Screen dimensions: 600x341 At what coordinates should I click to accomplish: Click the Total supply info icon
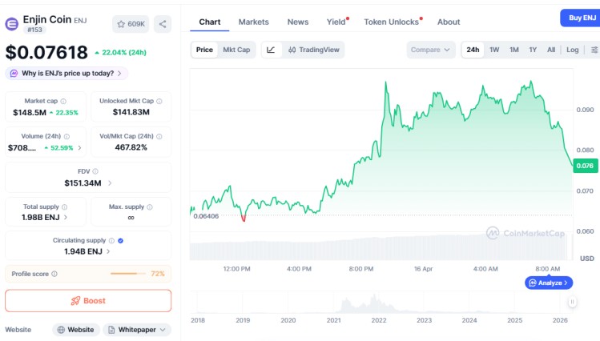pos(65,207)
